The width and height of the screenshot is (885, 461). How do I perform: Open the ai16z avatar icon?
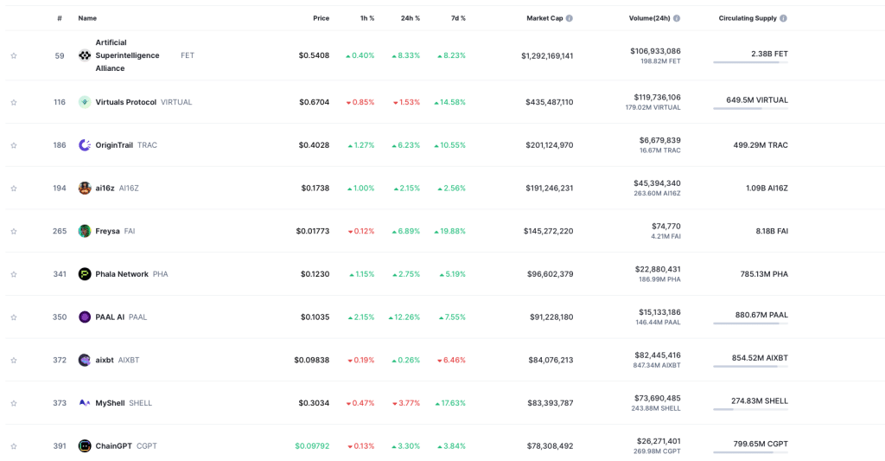tap(85, 189)
